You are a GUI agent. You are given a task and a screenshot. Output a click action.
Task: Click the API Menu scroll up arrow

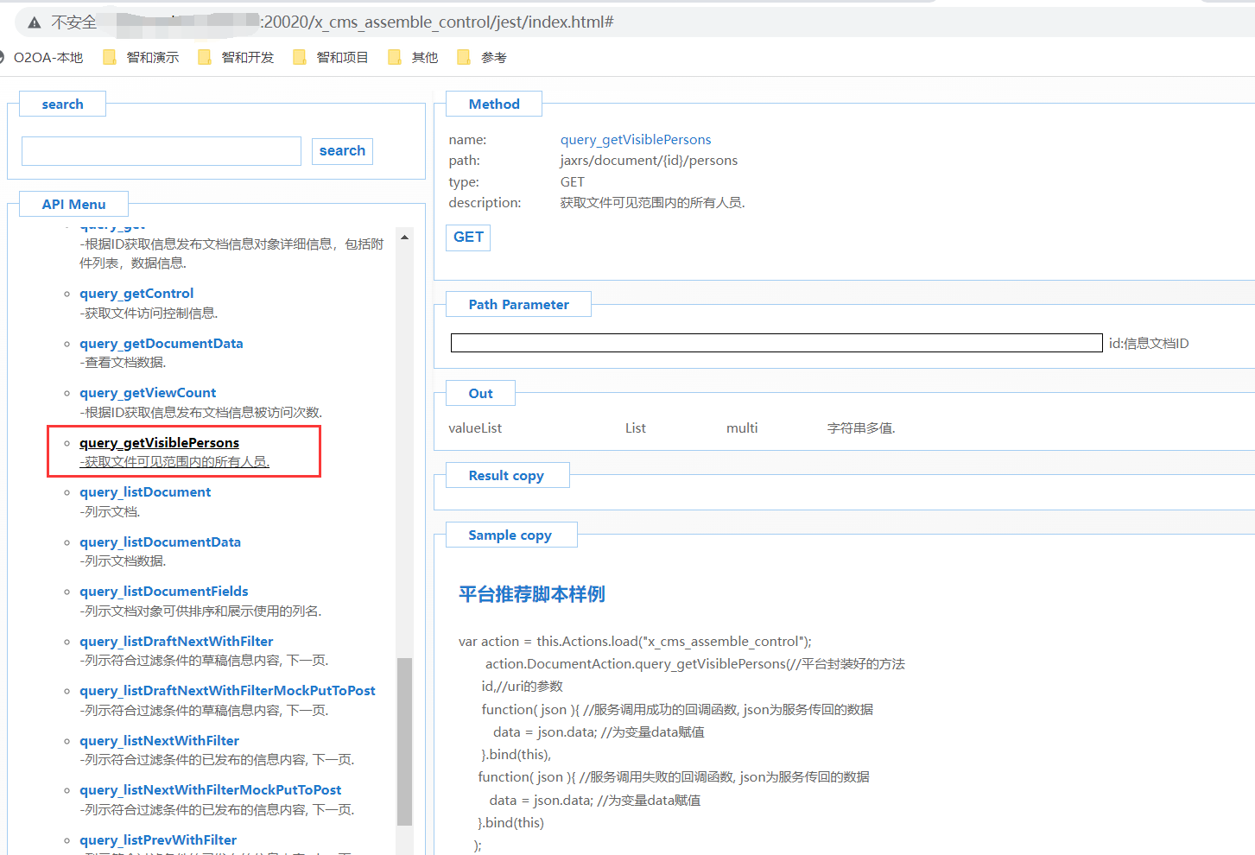[x=404, y=237]
